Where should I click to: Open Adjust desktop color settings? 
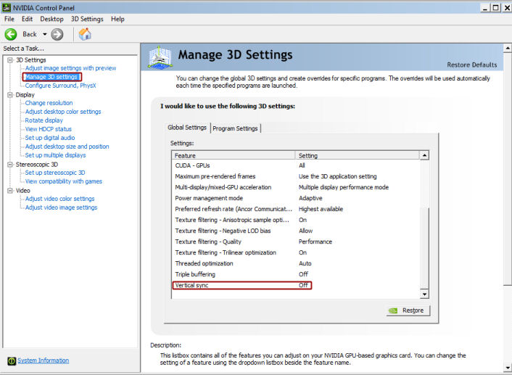(x=63, y=112)
